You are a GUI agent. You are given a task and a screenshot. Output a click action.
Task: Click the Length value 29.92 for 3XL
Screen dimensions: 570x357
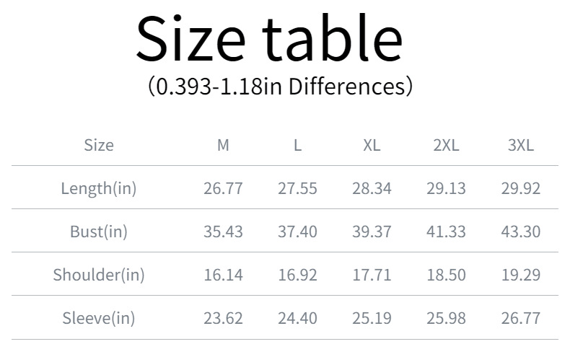(521, 189)
